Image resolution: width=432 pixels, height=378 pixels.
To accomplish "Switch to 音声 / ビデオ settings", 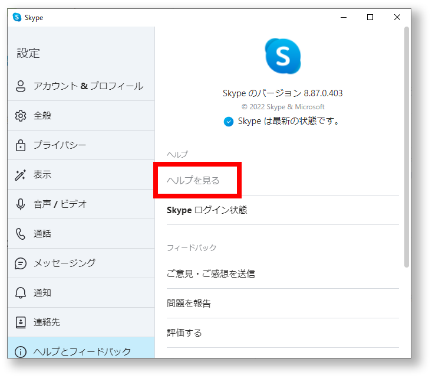I will click(x=81, y=204).
